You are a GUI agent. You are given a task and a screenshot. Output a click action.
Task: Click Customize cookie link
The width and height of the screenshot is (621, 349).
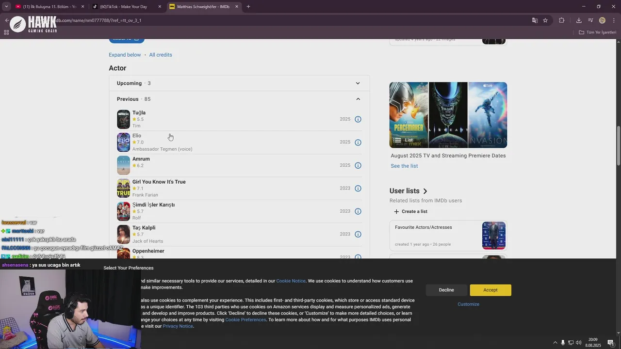(468, 304)
